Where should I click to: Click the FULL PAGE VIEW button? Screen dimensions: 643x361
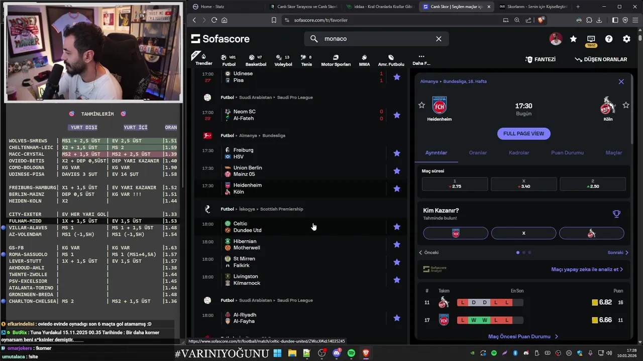pyautogui.click(x=523, y=133)
